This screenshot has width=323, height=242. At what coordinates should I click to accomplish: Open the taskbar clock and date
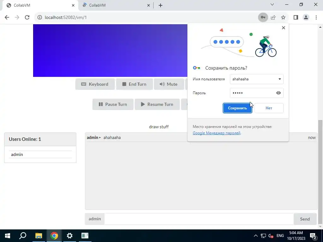tap(296, 236)
